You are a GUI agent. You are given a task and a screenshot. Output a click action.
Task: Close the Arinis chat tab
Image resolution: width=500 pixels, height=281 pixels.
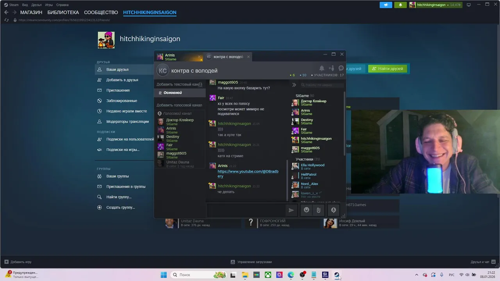pos(199,57)
